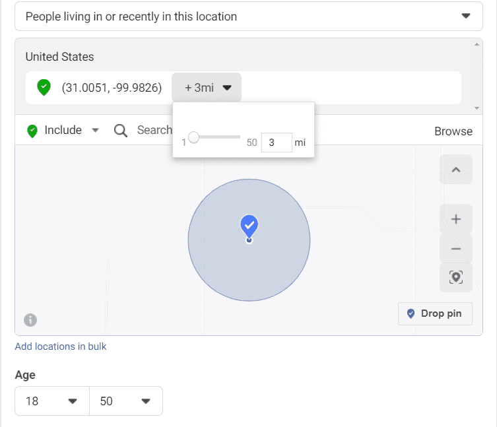This screenshot has height=427, width=497.
Task: Open the +3mi radius dropdown
Action: click(207, 88)
